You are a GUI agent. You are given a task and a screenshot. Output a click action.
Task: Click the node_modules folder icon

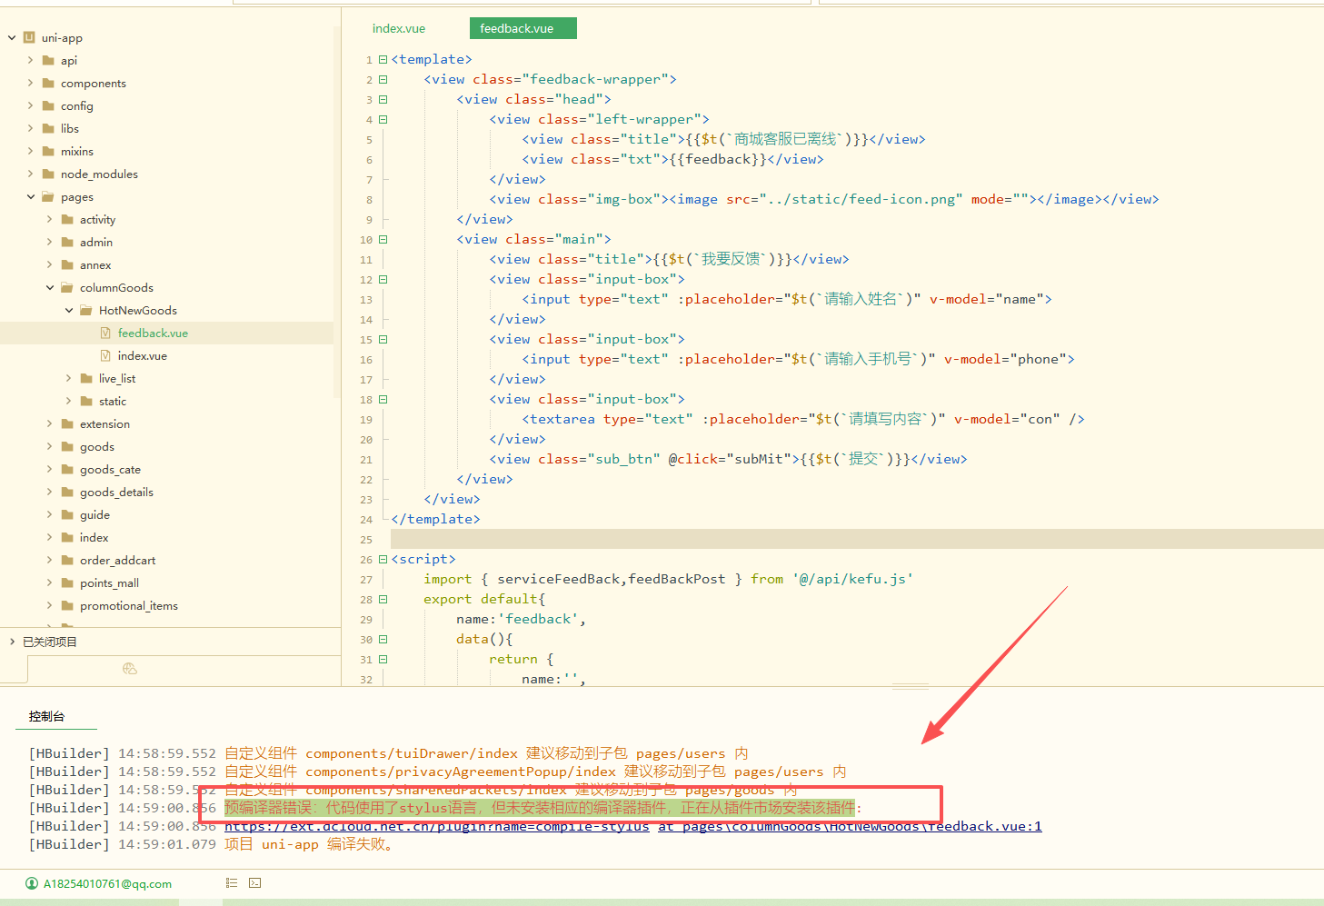[x=48, y=174]
